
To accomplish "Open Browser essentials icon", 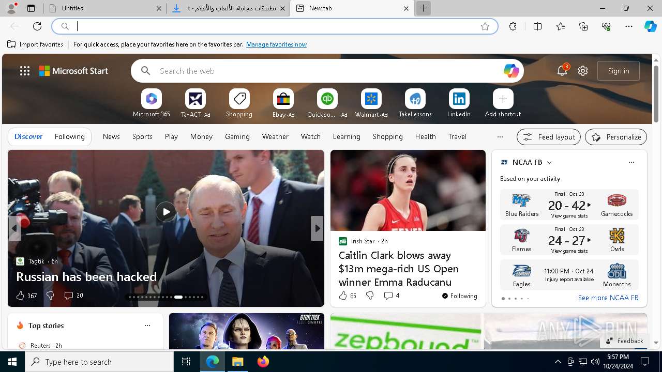I will pyautogui.click(x=606, y=26).
